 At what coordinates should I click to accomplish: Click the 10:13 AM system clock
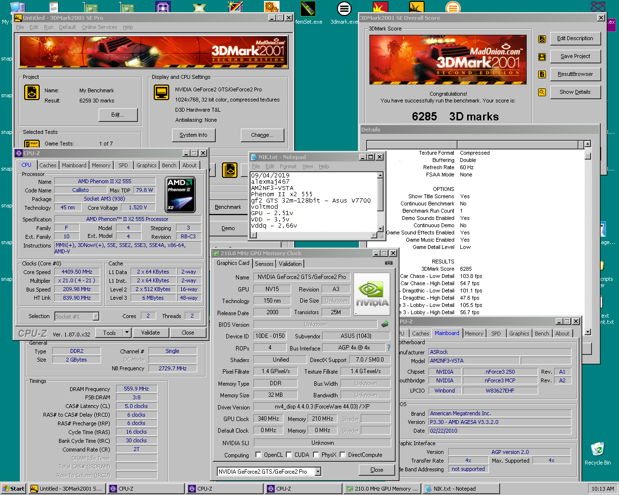[x=603, y=489]
